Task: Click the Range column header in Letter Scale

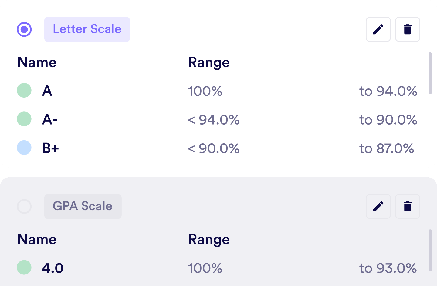Action: (209, 62)
